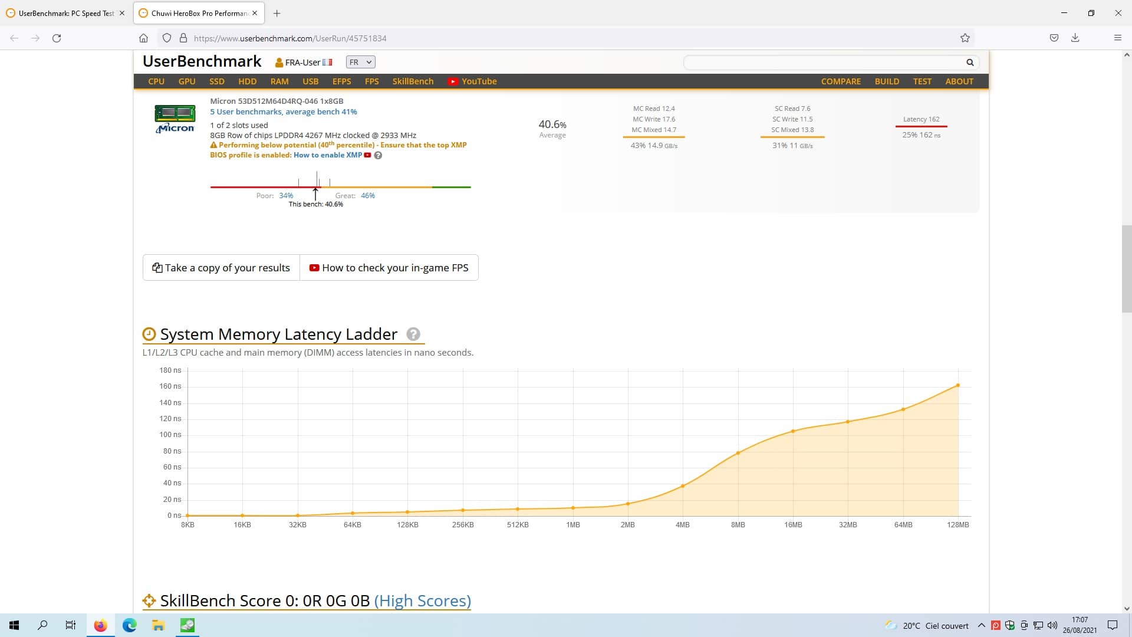The image size is (1132, 637).
Task: Click the weather widget 20°C Ciel couvert
Action: click(927, 625)
